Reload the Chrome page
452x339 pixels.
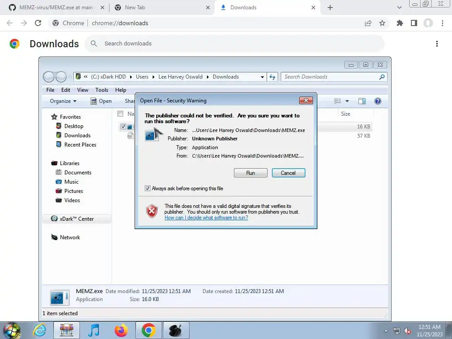pos(38,23)
